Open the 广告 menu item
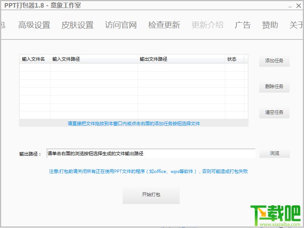 [x=242, y=25]
